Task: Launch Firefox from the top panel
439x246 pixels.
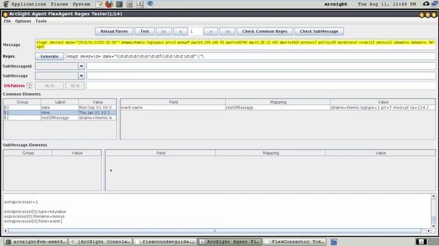Action: click(109, 4)
